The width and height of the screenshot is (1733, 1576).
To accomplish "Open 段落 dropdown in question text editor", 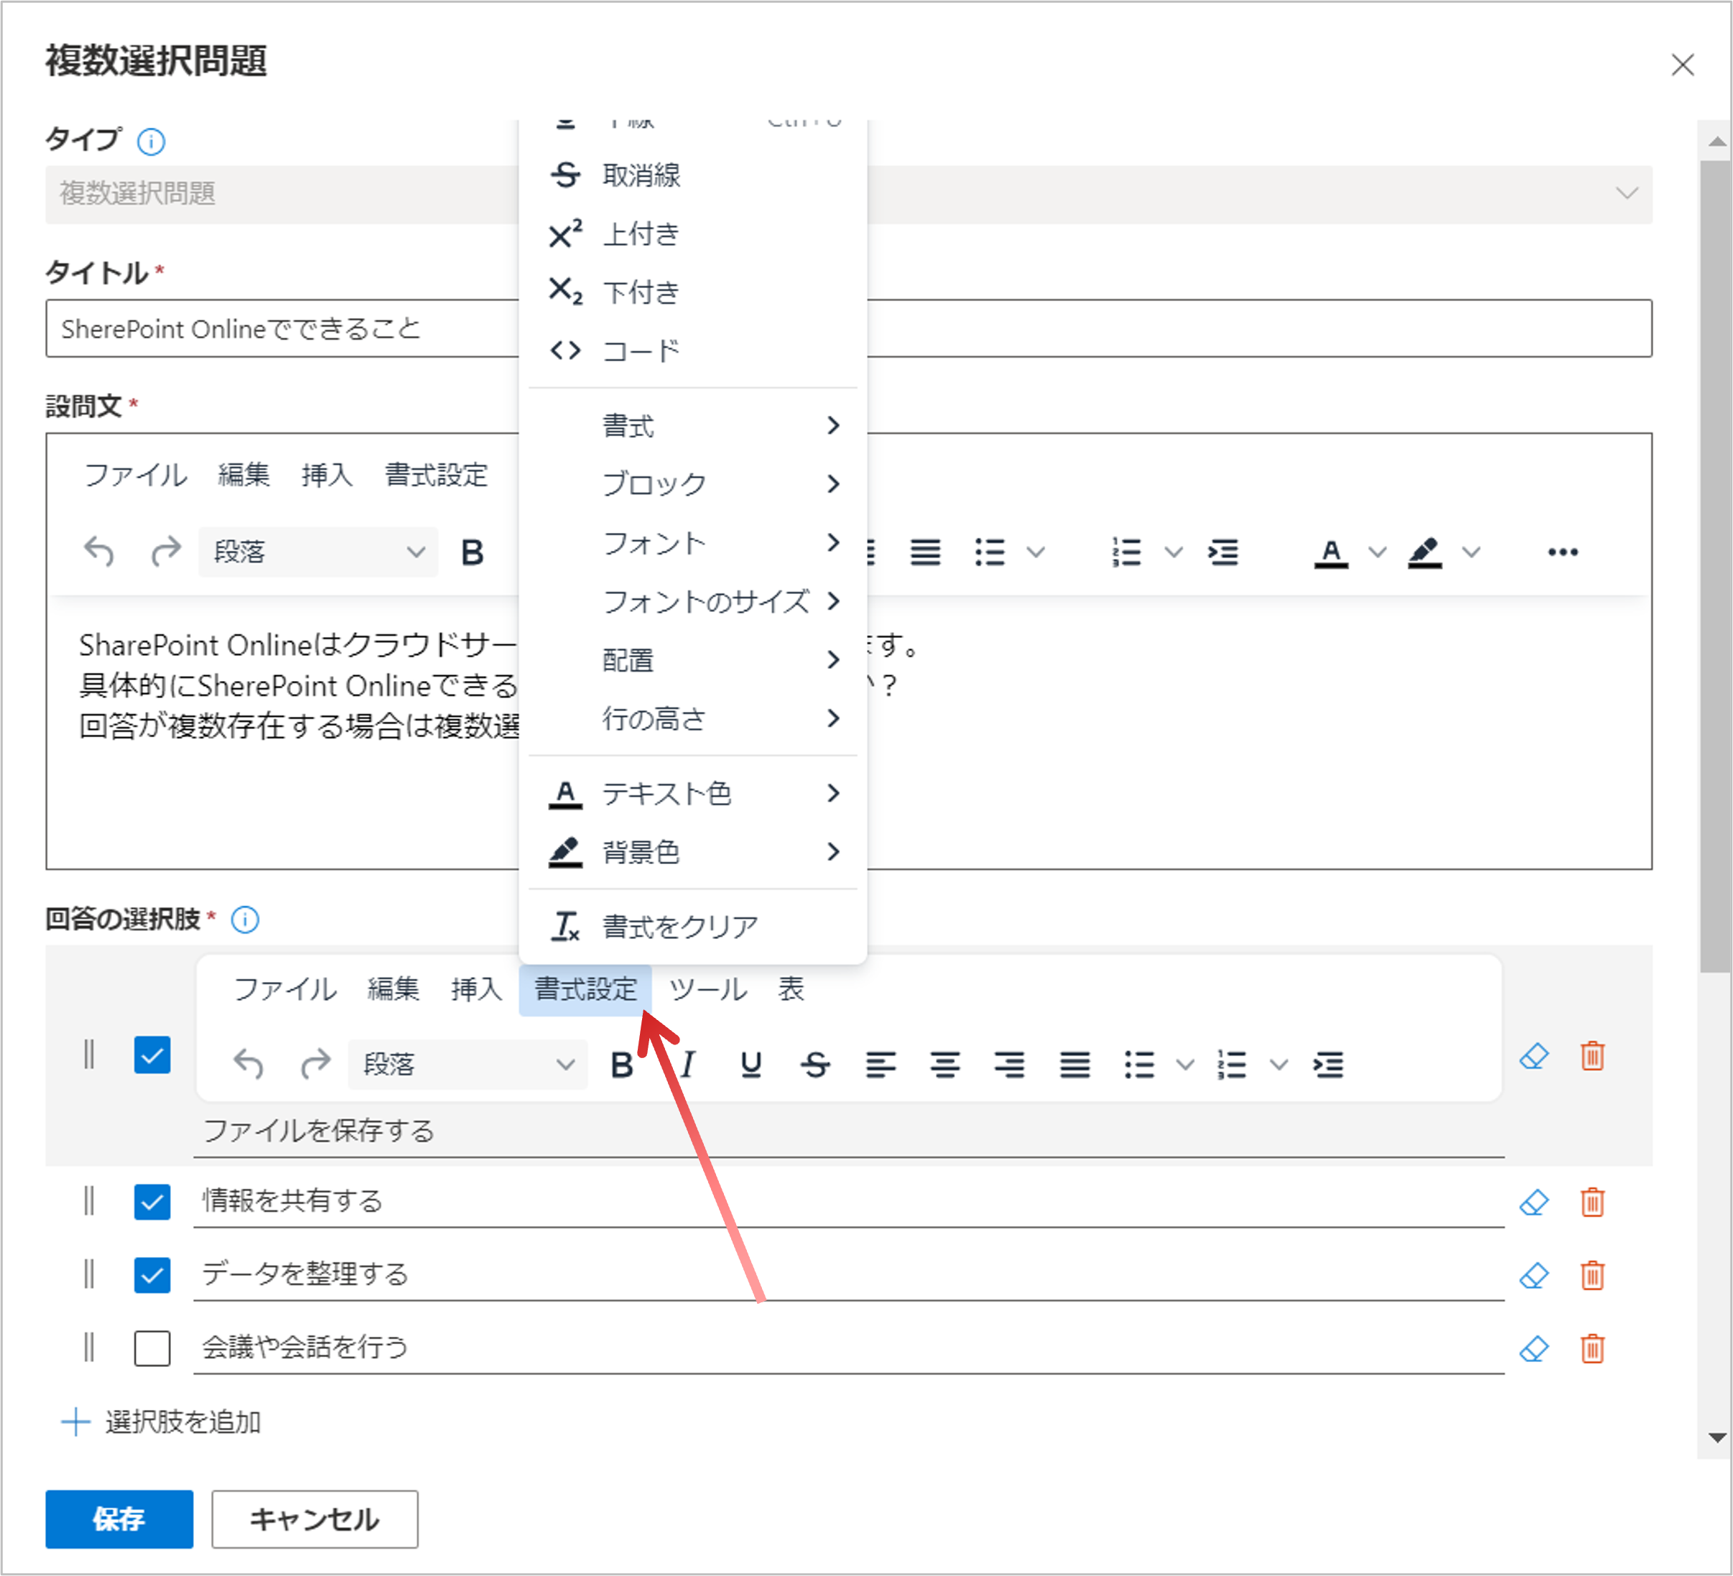I will tap(318, 552).
